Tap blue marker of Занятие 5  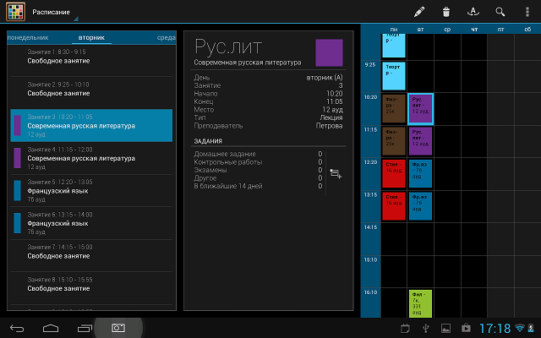tap(17, 190)
